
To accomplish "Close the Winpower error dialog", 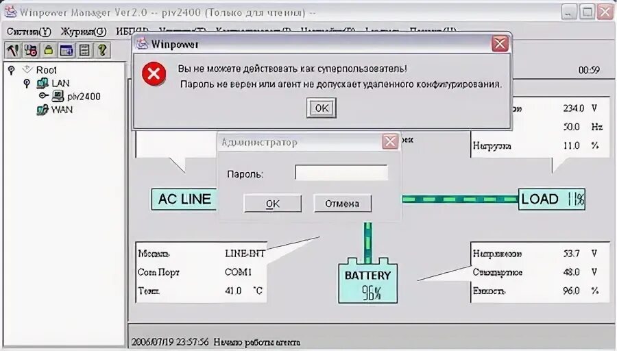I will click(x=500, y=44).
